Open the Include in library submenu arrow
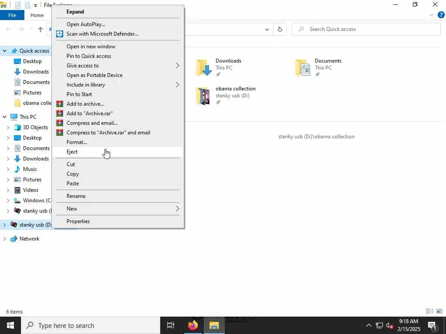Image resolution: width=446 pixels, height=334 pixels. click(178, 85)
